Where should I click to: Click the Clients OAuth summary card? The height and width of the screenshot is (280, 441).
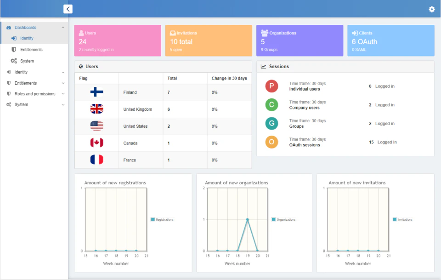(390, 40)
